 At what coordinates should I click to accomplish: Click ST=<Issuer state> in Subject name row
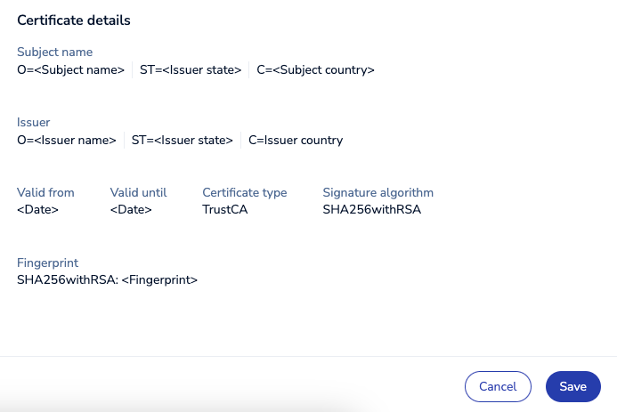[191, 69]
